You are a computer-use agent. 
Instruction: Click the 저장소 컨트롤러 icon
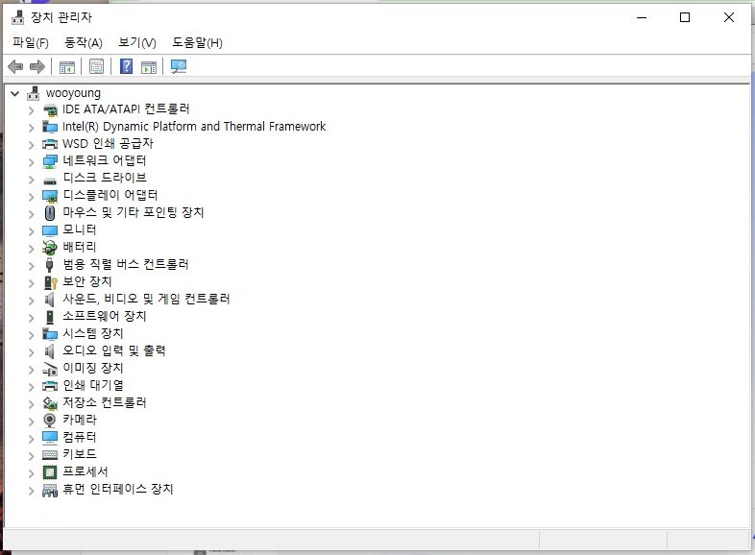pos(50,403)
